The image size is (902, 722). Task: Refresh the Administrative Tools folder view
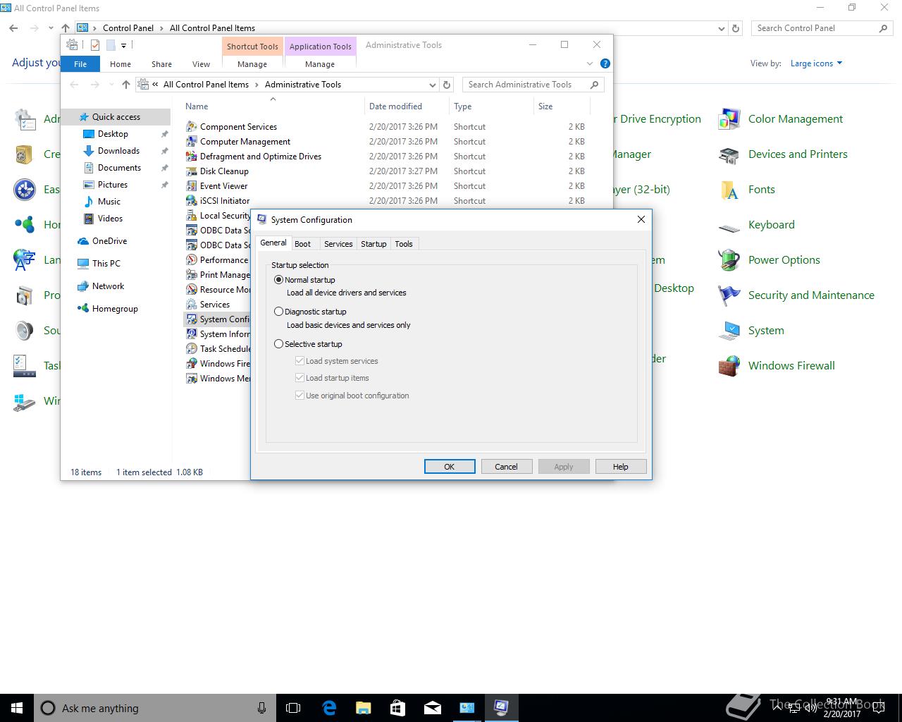(446, 85)
